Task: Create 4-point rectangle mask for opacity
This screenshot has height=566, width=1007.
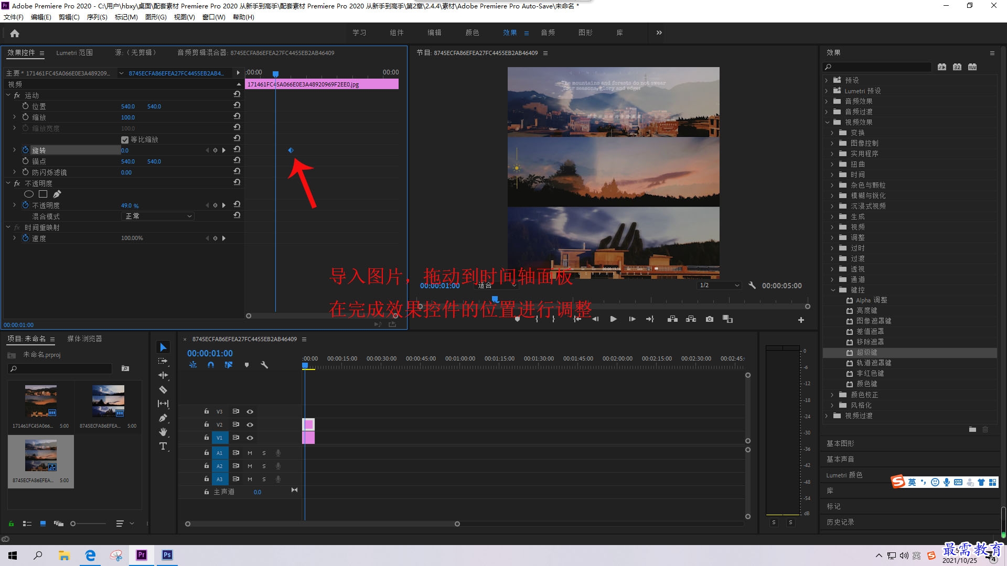Action: pos(43,194)
